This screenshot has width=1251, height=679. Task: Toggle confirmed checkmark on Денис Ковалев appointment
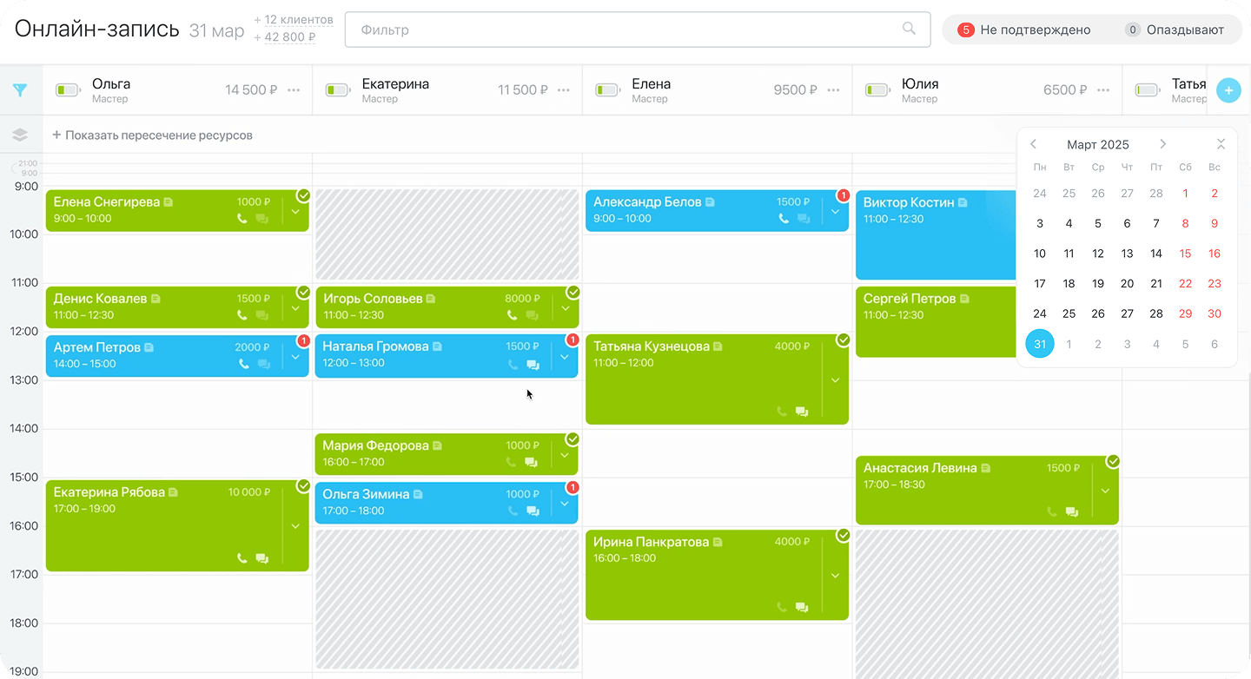(303, 292)
